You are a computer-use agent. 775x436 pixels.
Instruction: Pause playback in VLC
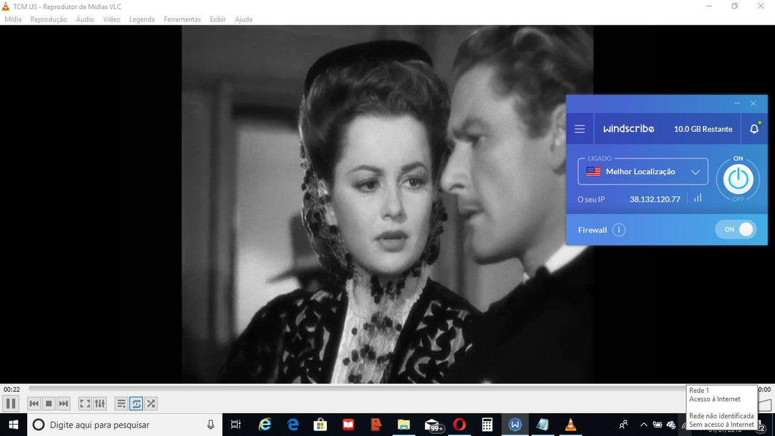(10, 403)
